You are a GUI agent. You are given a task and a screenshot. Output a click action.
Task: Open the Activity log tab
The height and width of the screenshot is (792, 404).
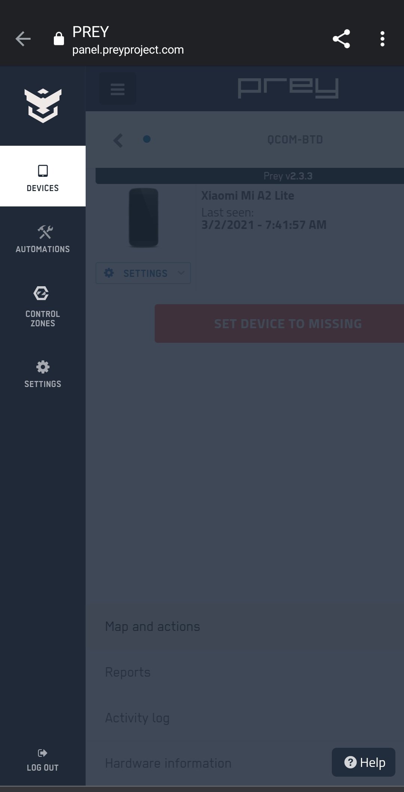(137, 718)
